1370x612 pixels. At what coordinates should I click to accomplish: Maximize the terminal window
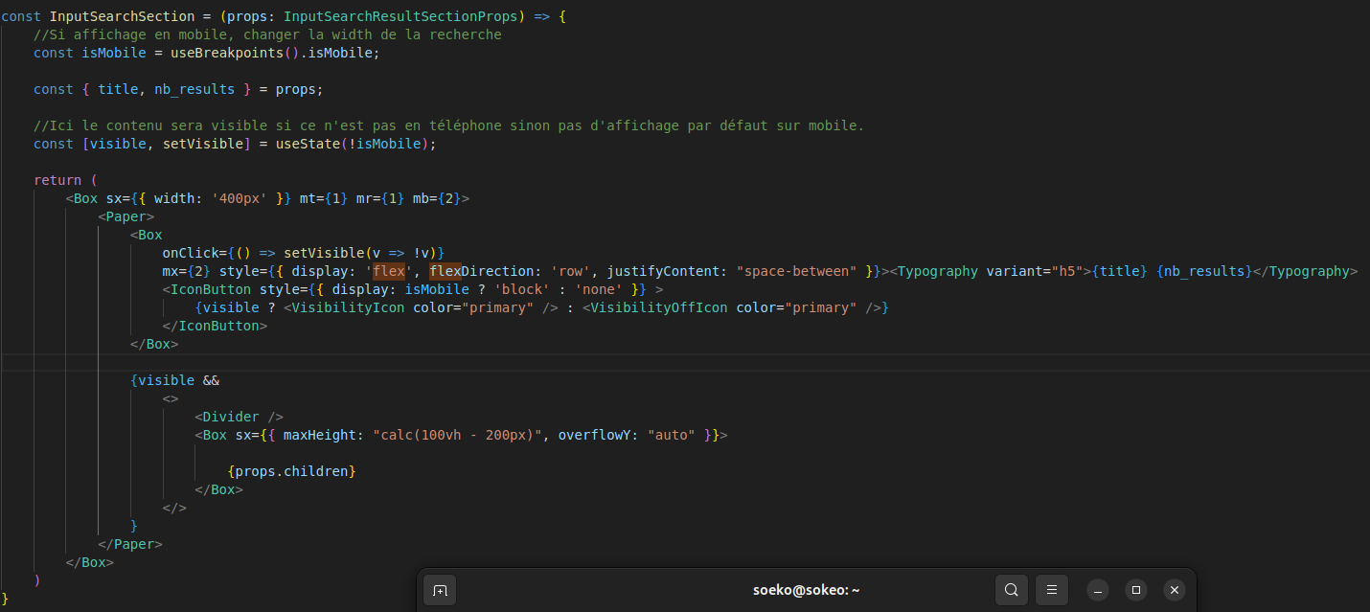1135,590
